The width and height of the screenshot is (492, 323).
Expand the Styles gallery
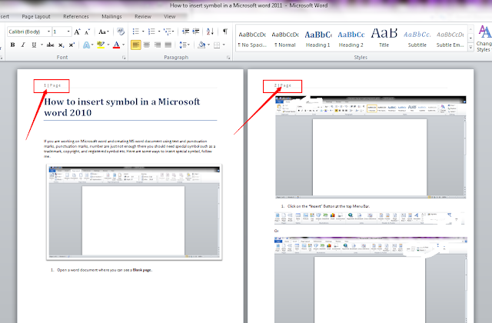[x=470, y=48]
